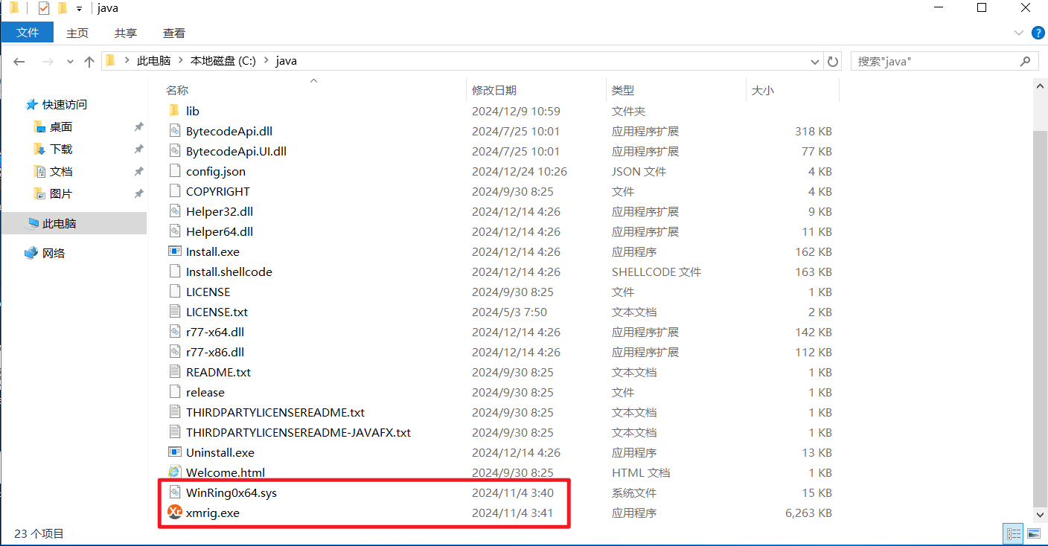The width and height of the screenshot is (1048, 546).
Task: Open the address bar history dropdown
Action: point(815,61)
